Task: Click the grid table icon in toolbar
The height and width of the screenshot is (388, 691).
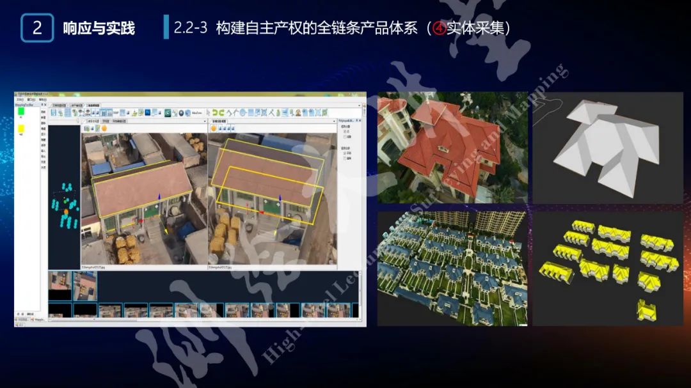Action: pyautogui.click(x=67, y=113)
